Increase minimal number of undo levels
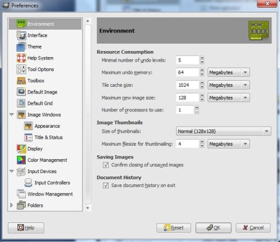This screenshot has height=242, width=280. tap(202, 58)
